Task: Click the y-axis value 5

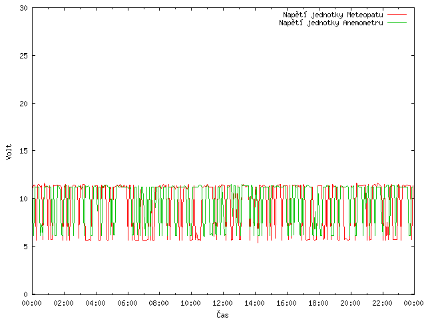Action: [25, 247]
